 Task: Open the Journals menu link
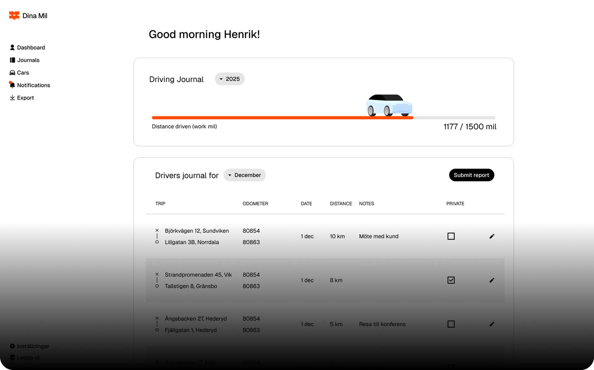(x=28, y=60)
